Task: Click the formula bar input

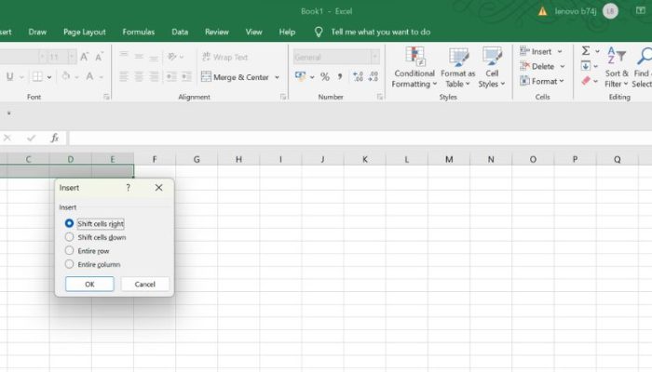Action: coord(360,138)
